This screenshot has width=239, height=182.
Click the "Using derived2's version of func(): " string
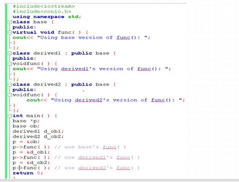117,100
